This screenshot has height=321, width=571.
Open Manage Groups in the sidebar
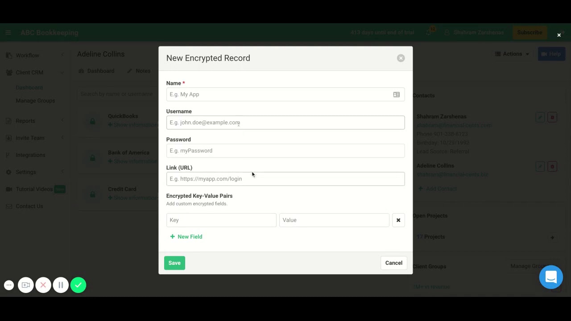tap(35, 101)
